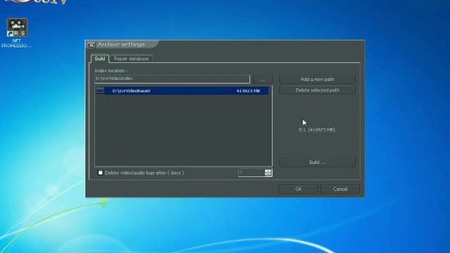Click Add a new path button
The image size is (450, 253).
coord(317,79)
